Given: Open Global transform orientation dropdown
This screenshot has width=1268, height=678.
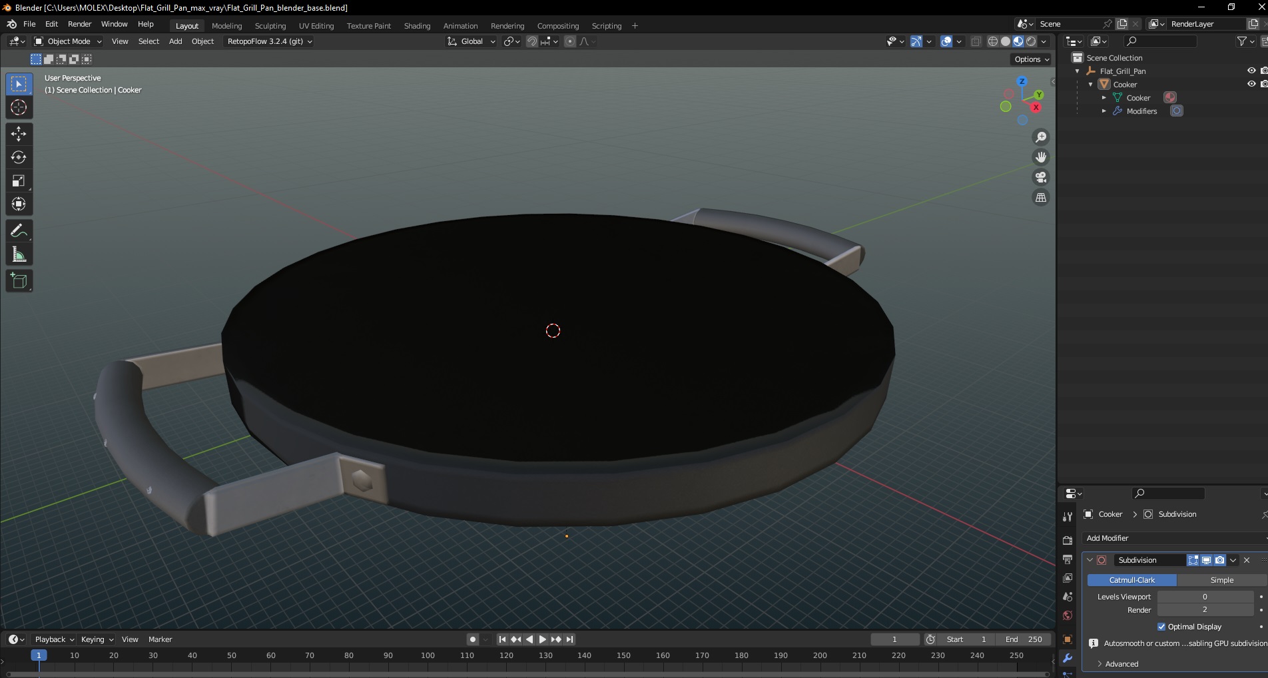Looking at the screenshot, I should [x=472, y=41].
